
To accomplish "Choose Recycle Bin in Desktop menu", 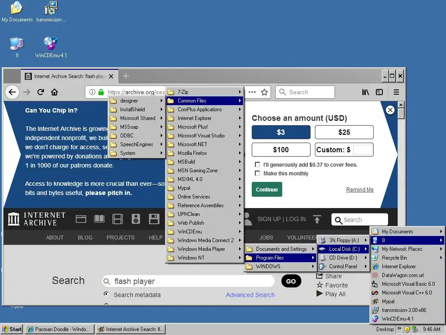I will point(407,258).
